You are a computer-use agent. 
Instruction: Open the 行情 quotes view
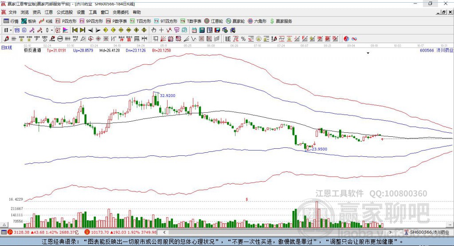tap(11, 21)
